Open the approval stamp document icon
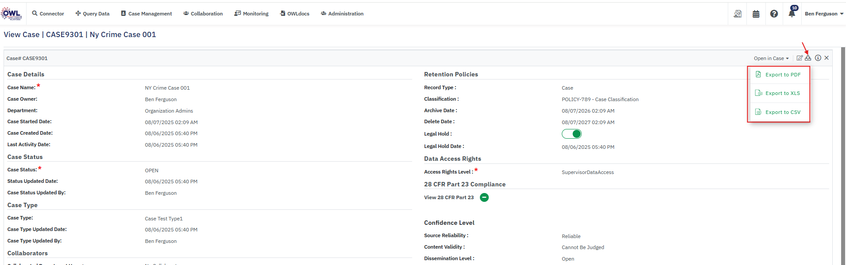Image resolution: width=846 pixels, height=265 pixels. pos(738,14)
